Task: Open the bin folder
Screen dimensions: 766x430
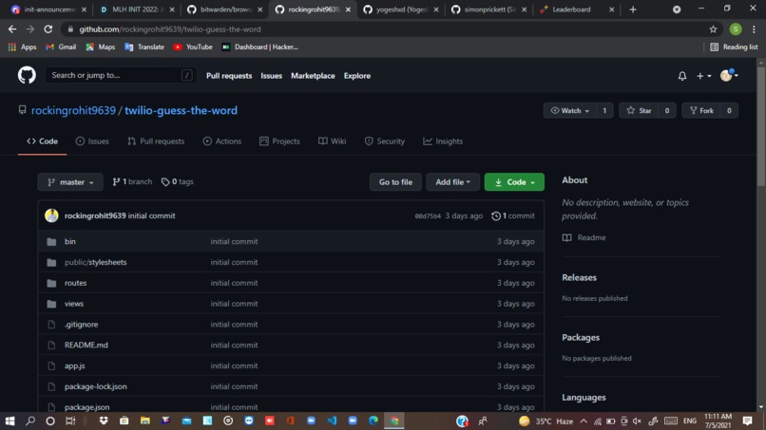Action: pos(70,242)
